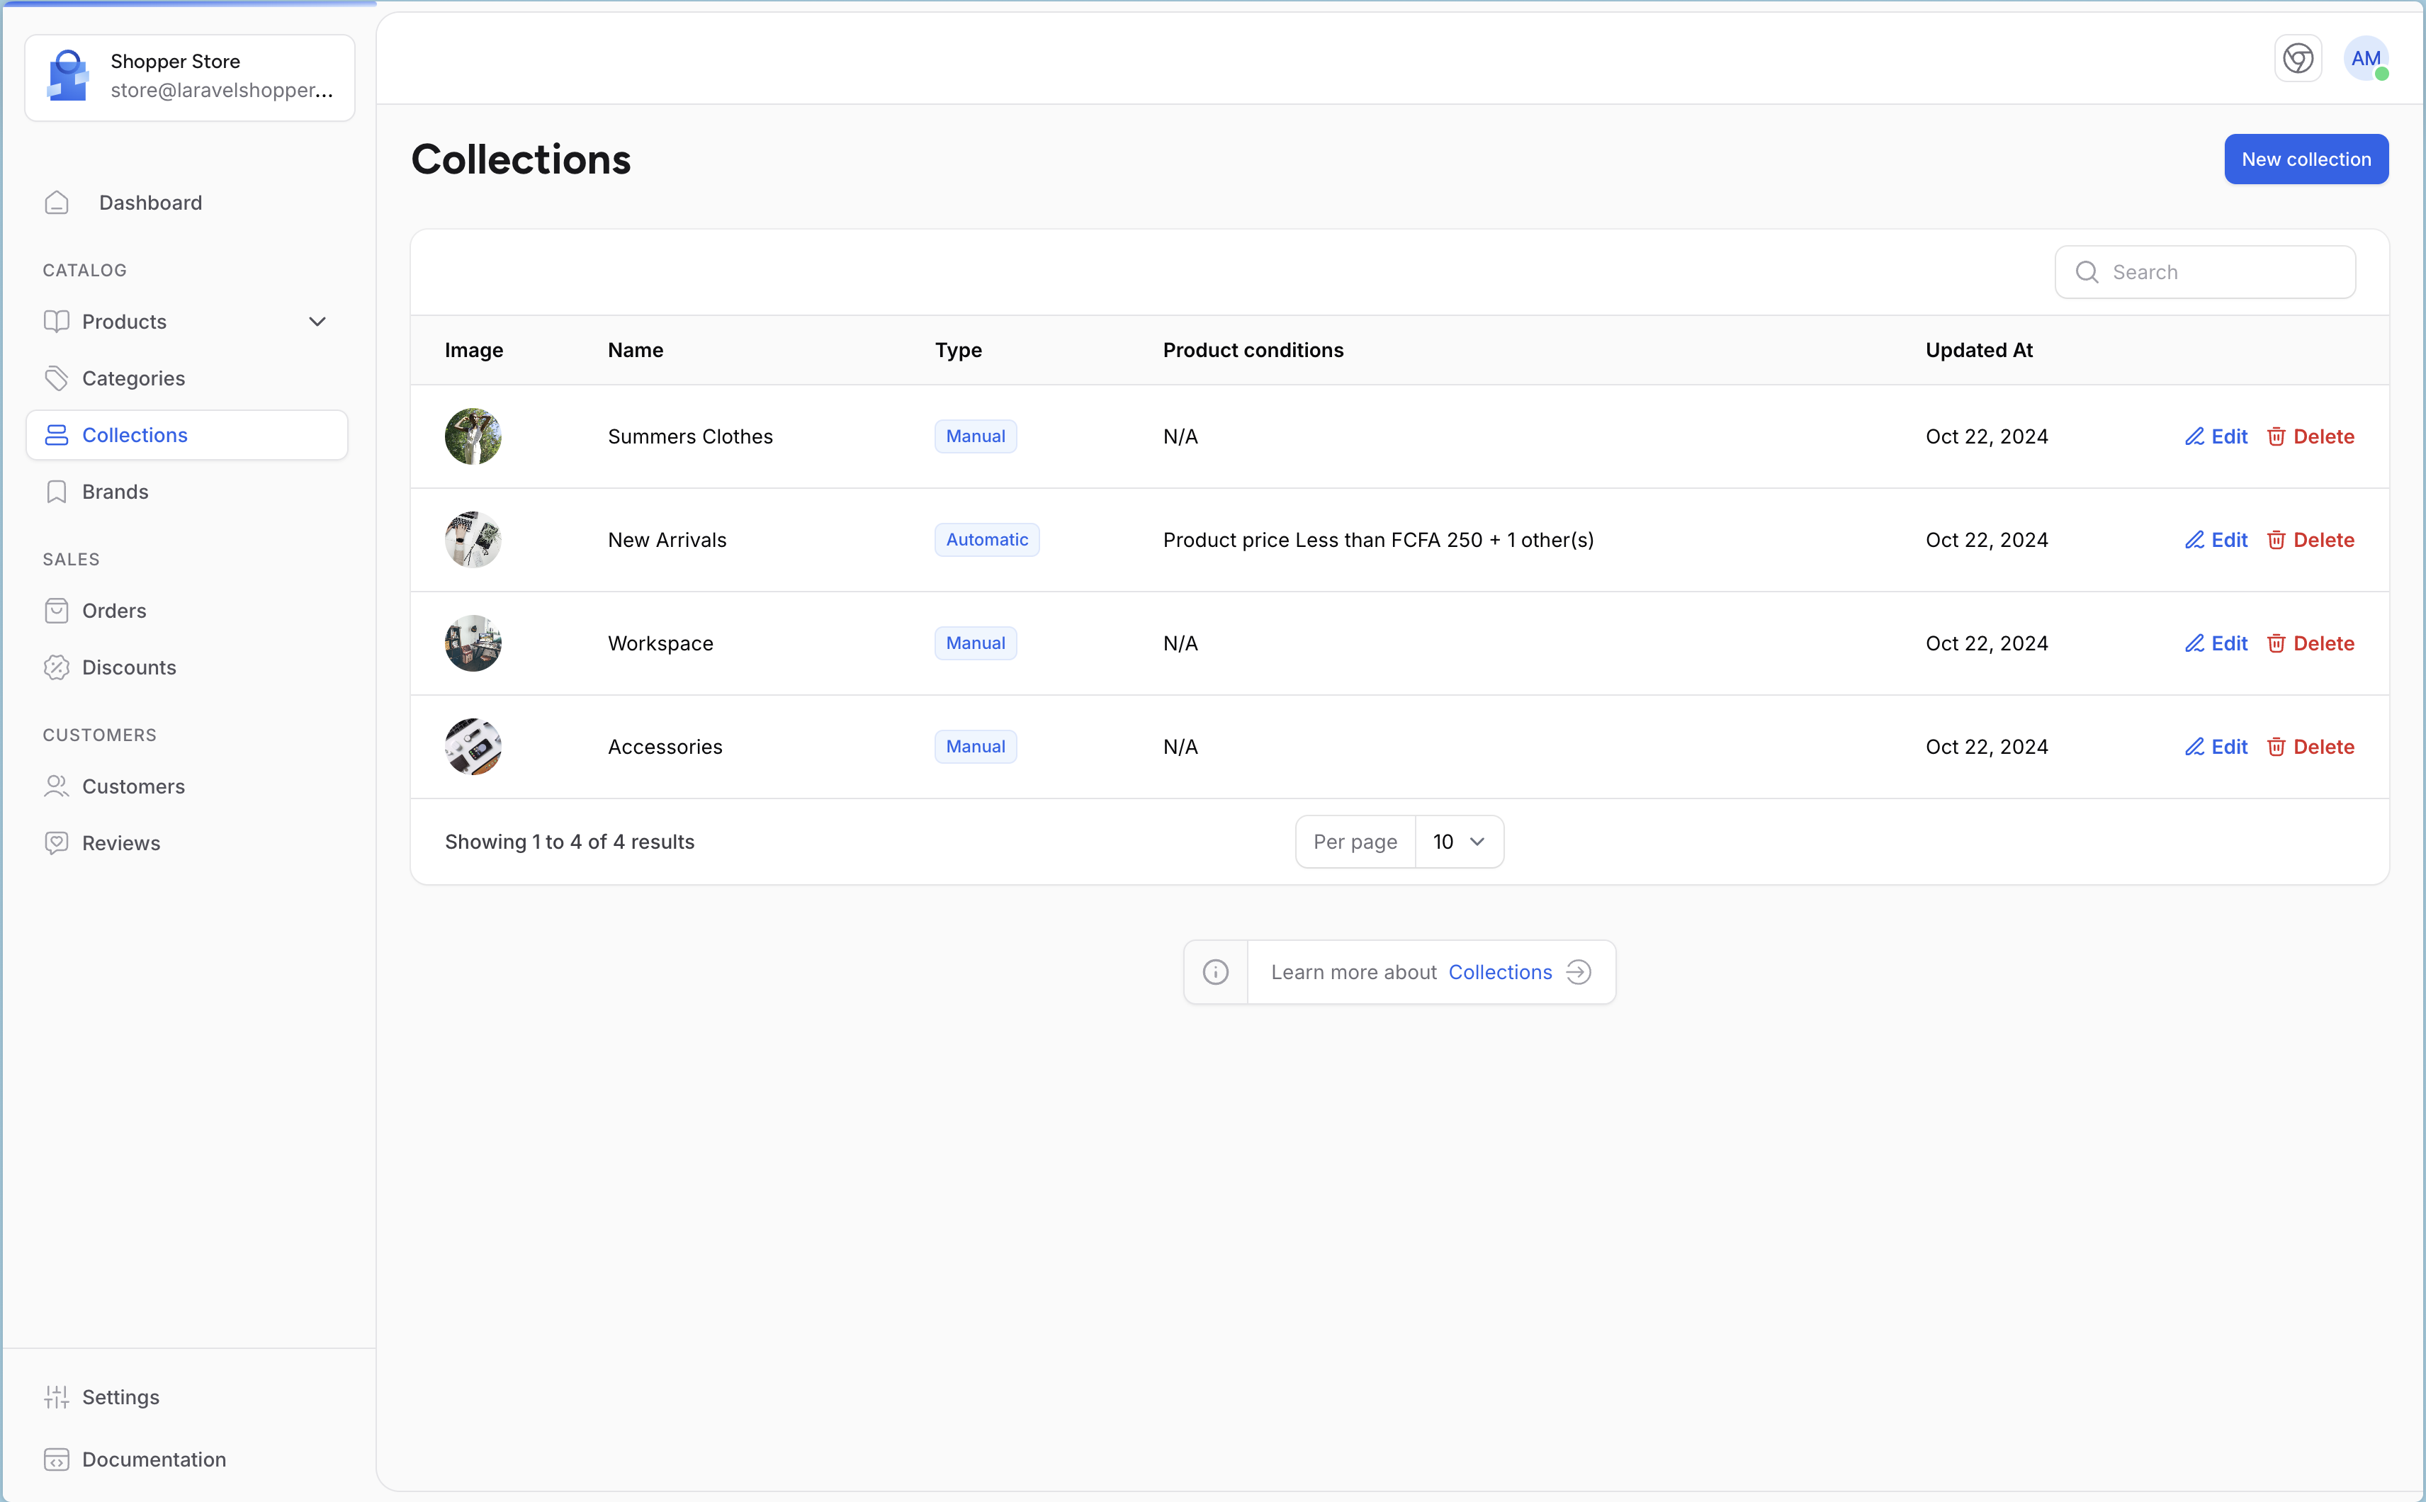The image size is (2426, 1502).
Task: Click the Workspace collection thumbnail
Action: 473,644
